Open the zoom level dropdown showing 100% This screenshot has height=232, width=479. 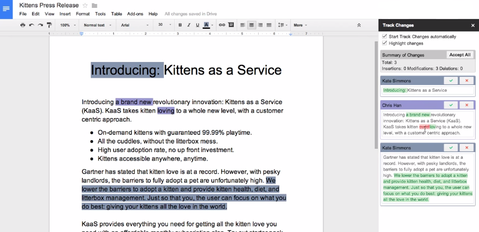coord(67,25)
